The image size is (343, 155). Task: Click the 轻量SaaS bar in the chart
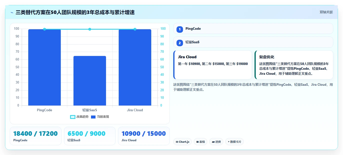tap(90, 81)
